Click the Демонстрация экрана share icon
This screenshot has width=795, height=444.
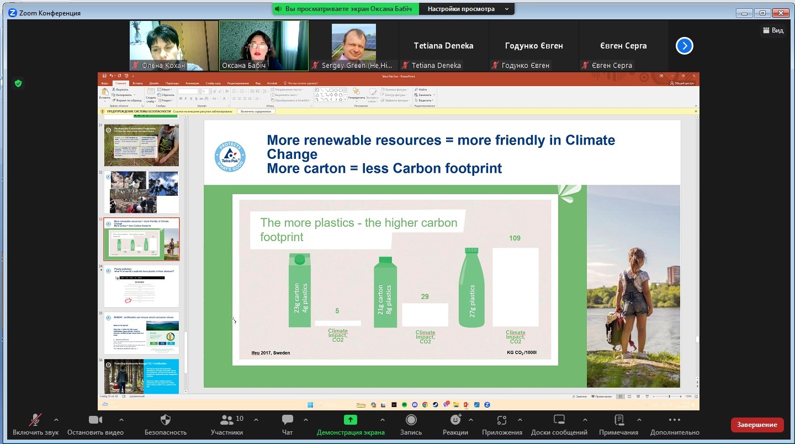(350, 420)
